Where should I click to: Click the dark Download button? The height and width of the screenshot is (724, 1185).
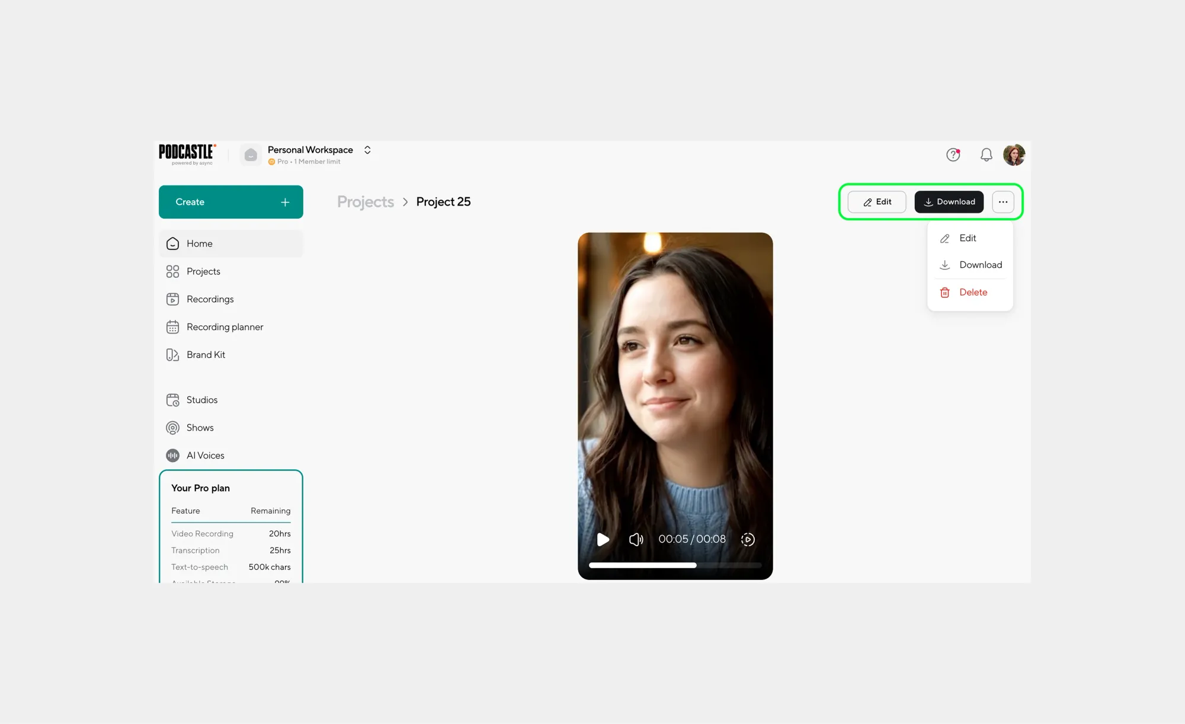click(949, 202)
